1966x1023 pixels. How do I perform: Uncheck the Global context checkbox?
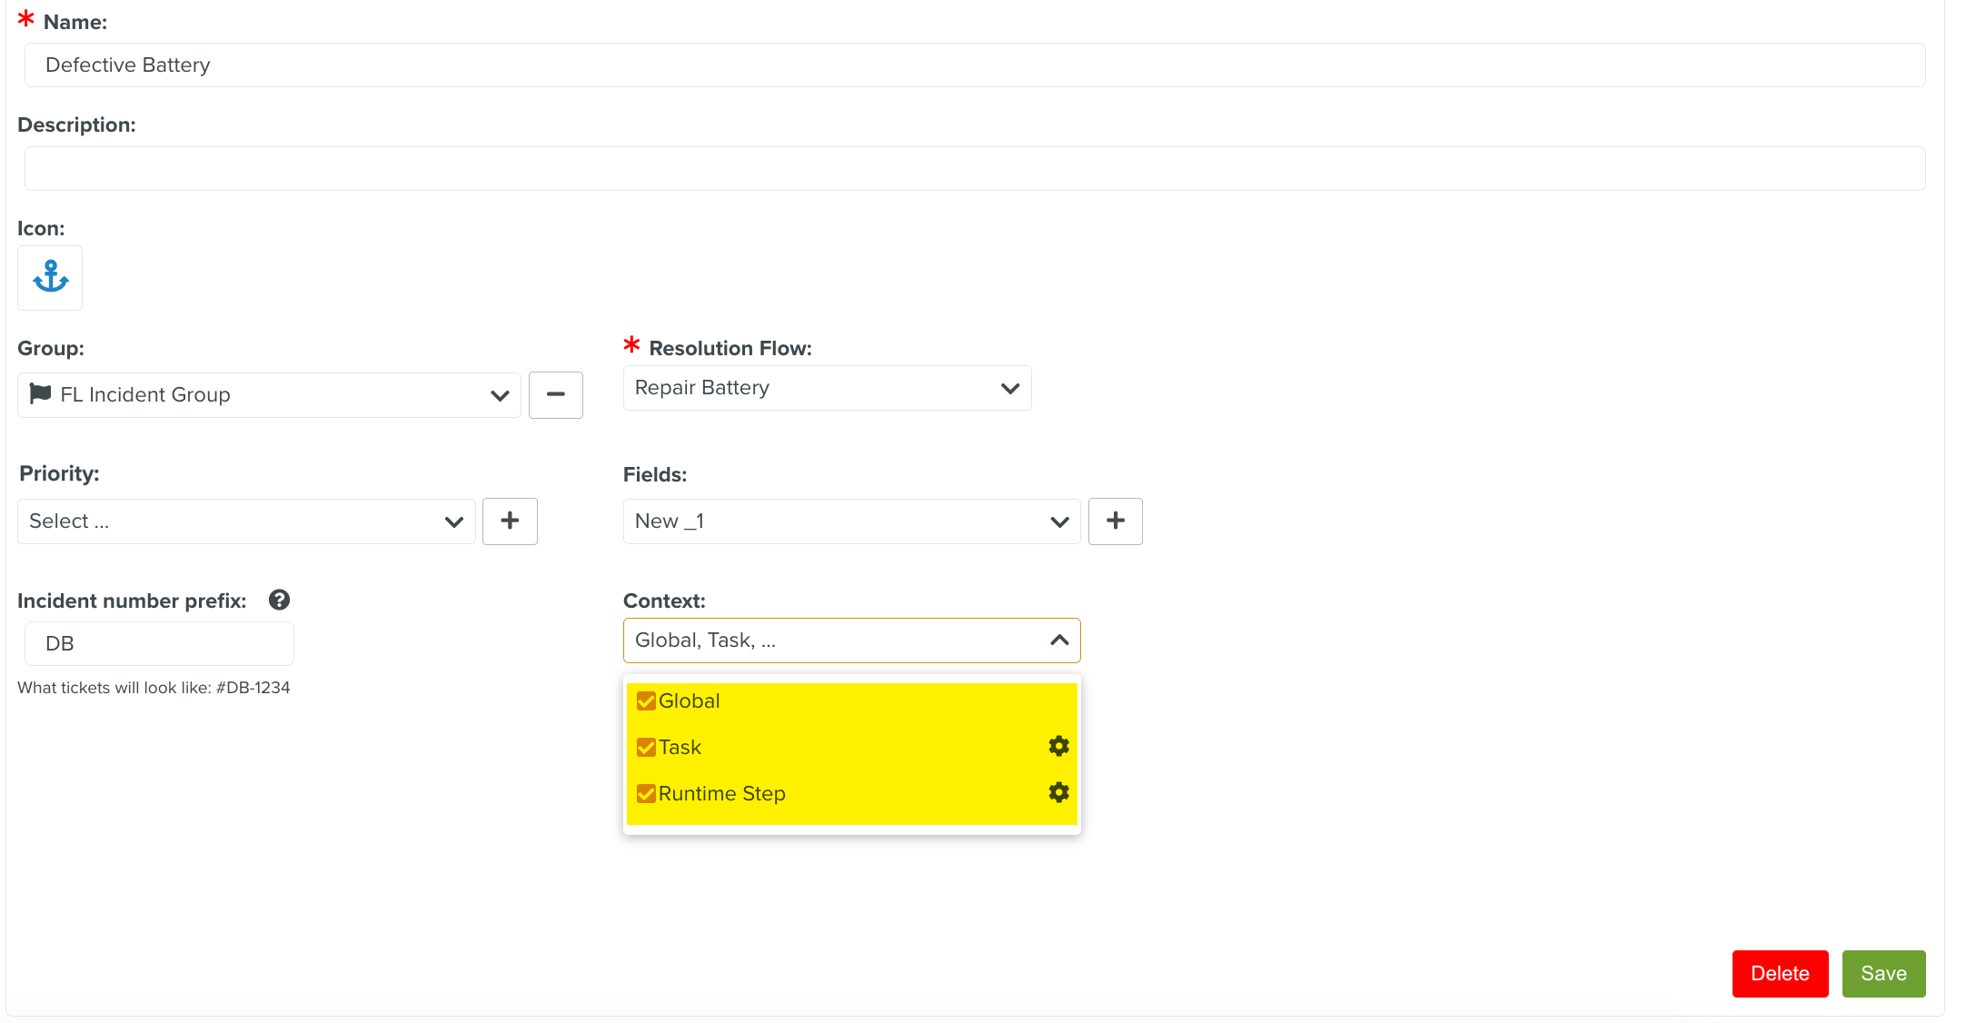point(646,700)
